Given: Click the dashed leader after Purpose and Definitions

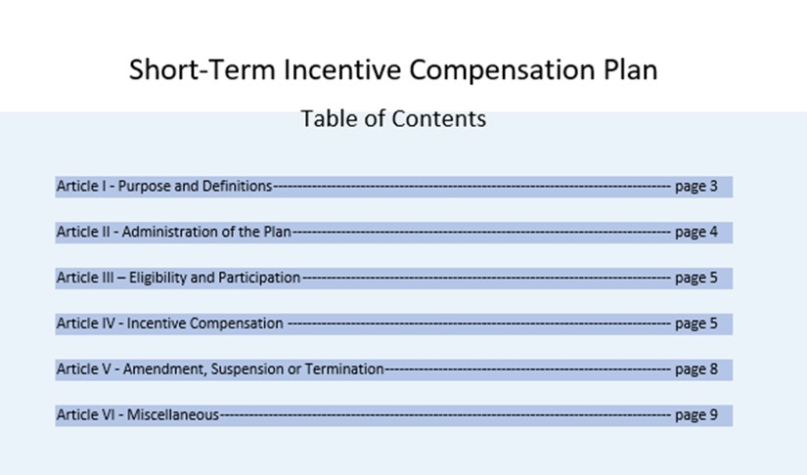Looking at the screenshot, I should [470, 186].
